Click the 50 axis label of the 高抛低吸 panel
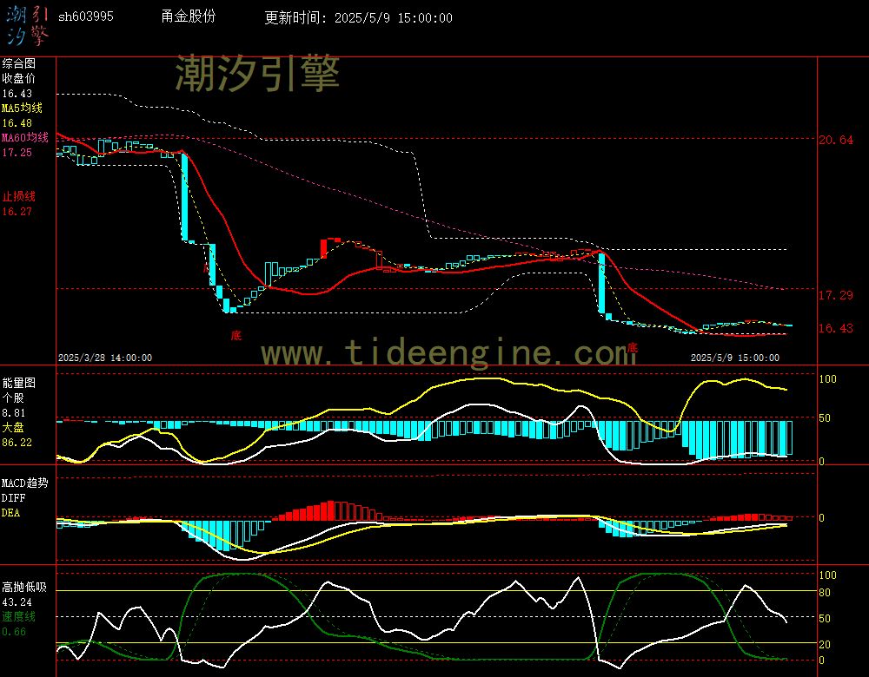Viewport: 869px width, 677px height. point(825,618)
